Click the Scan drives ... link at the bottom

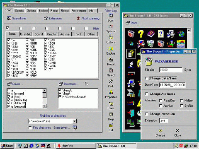[x=62, y=127]
